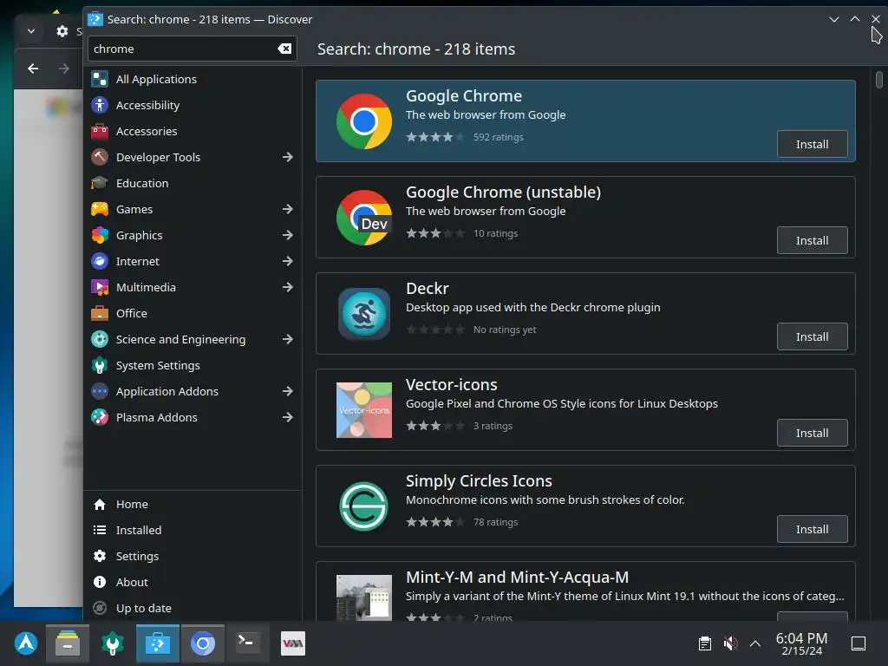This screenshot has height=666, width=888.
Task: Expand Science and Engineering arrow
Action: pos(288,340)
